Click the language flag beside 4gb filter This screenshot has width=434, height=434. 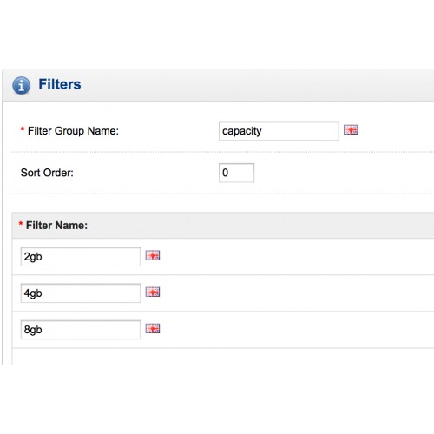[x=153, y=293]
